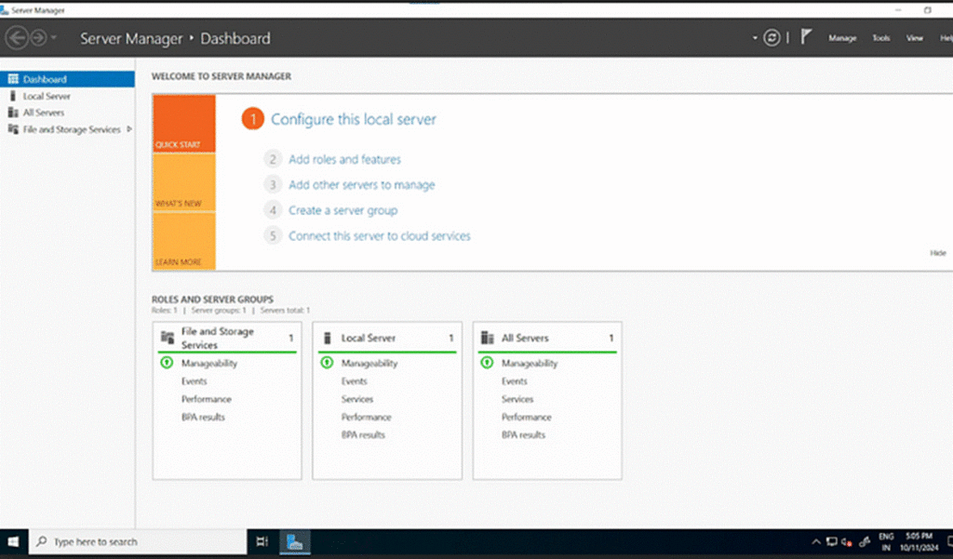Click Create a server group link
The width and height of the screenshot is (953, 559).
(x=342, y=210)
